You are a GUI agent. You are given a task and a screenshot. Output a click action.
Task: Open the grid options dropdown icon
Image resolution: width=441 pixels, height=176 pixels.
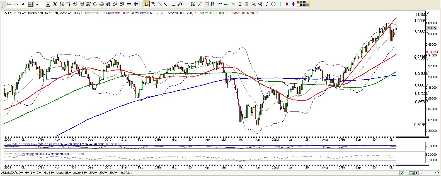click(68, 4)
